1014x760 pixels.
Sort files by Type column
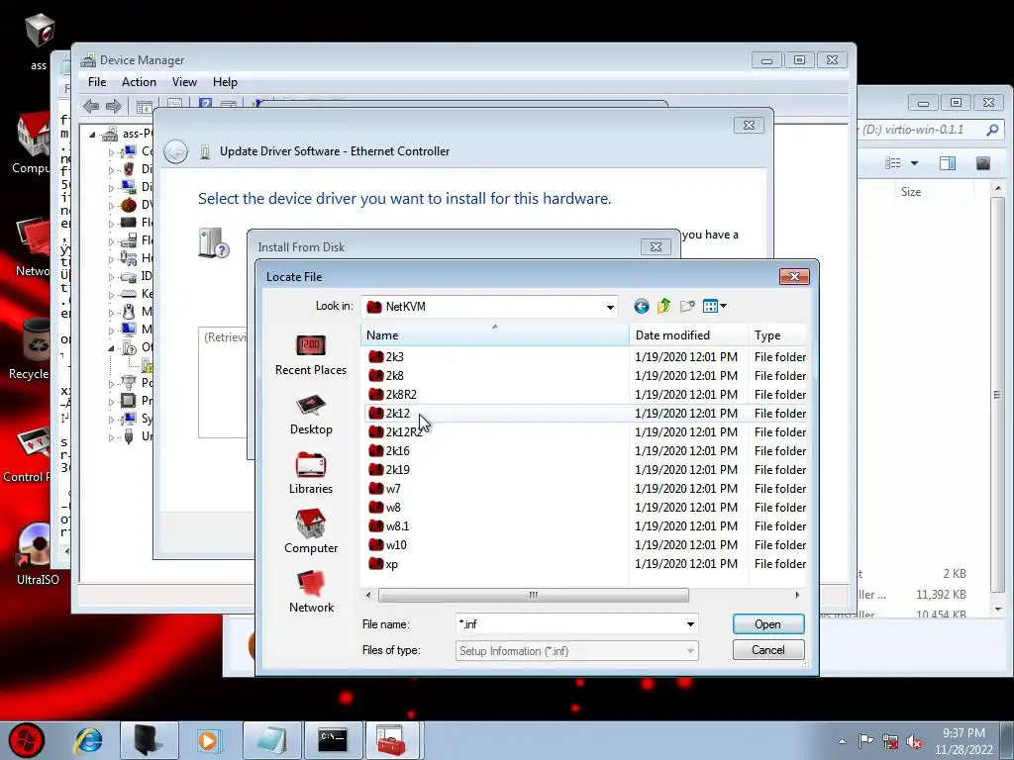pos(777,335)
